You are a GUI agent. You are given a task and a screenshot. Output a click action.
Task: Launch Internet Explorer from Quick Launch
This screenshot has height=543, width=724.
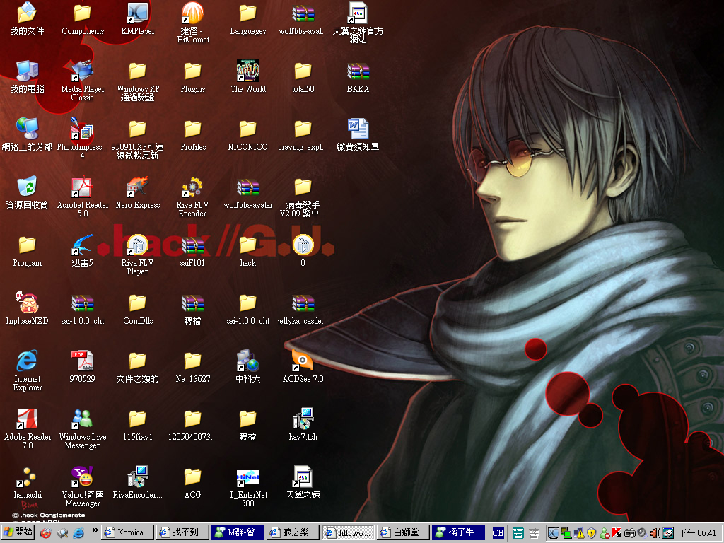tap(78, 533)
